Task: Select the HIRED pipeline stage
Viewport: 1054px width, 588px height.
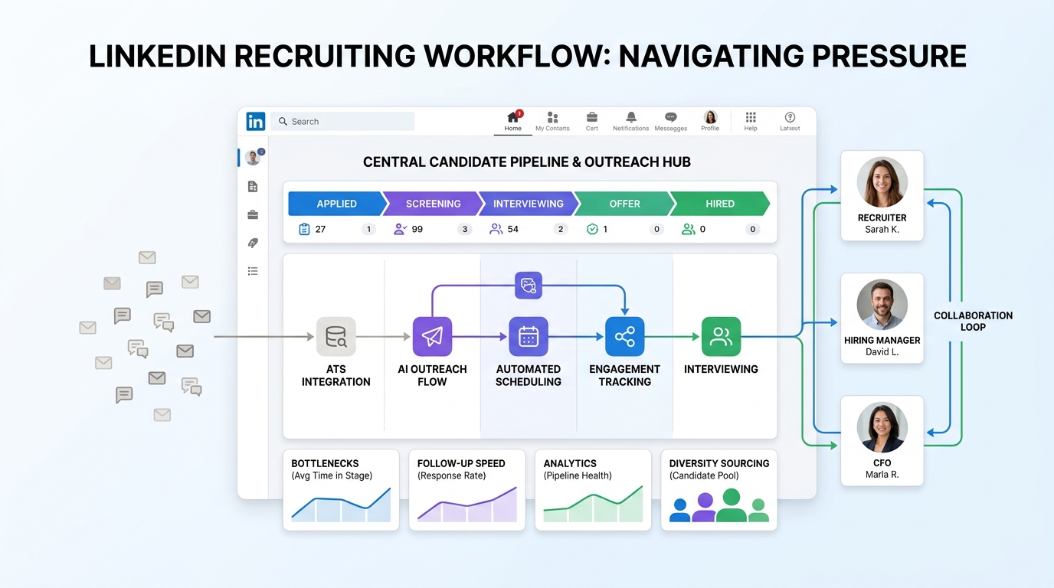Action: click(720, 204)
